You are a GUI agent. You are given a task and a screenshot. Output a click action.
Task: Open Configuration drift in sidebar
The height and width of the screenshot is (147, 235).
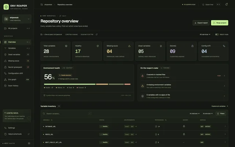coord(17,73)
